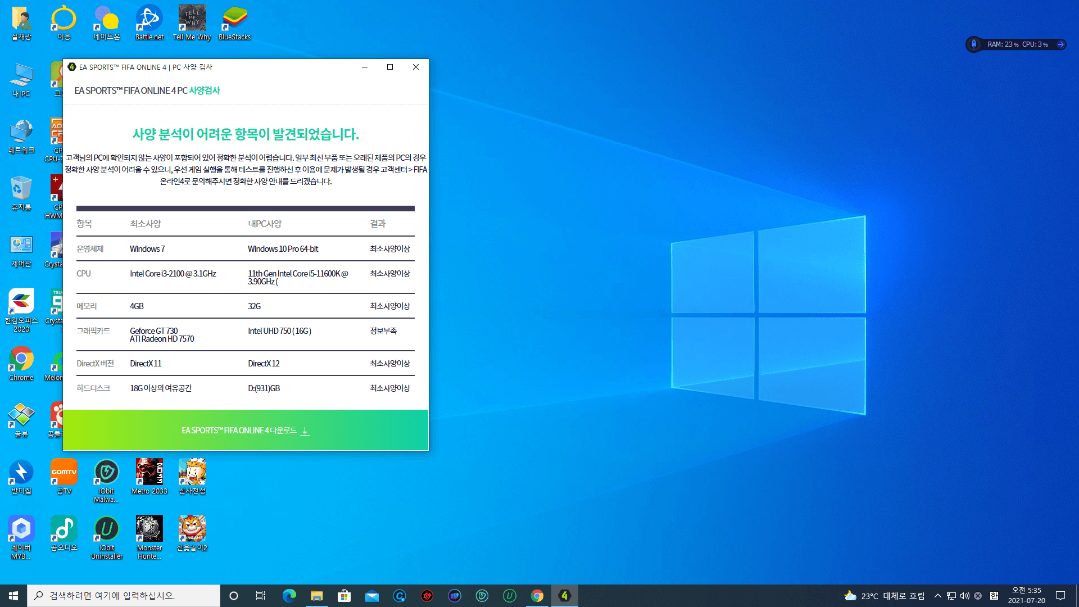
Task: Click the 'Windows 10 Pro 64-bit' cell
Action: coord(283,249)
